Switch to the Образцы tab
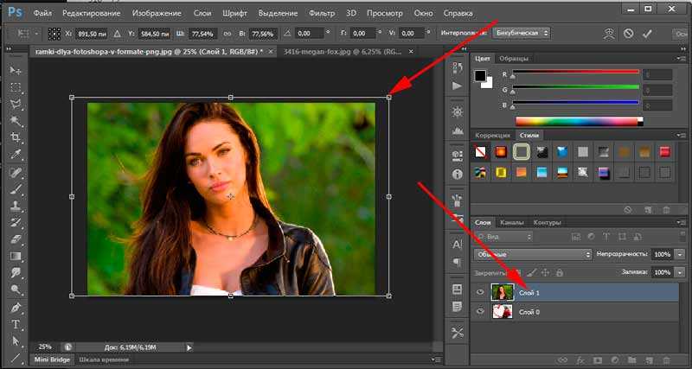The height and width of the screenshot is (369, 692). [x=514, y=58]
